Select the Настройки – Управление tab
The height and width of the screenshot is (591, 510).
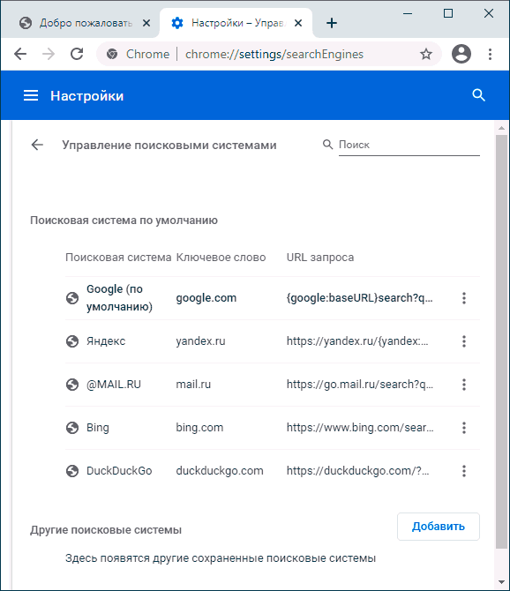tap(236, 23)
